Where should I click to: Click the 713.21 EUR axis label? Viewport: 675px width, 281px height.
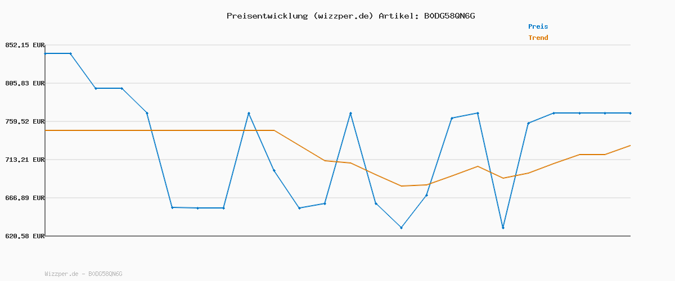(x=25, y=160)
